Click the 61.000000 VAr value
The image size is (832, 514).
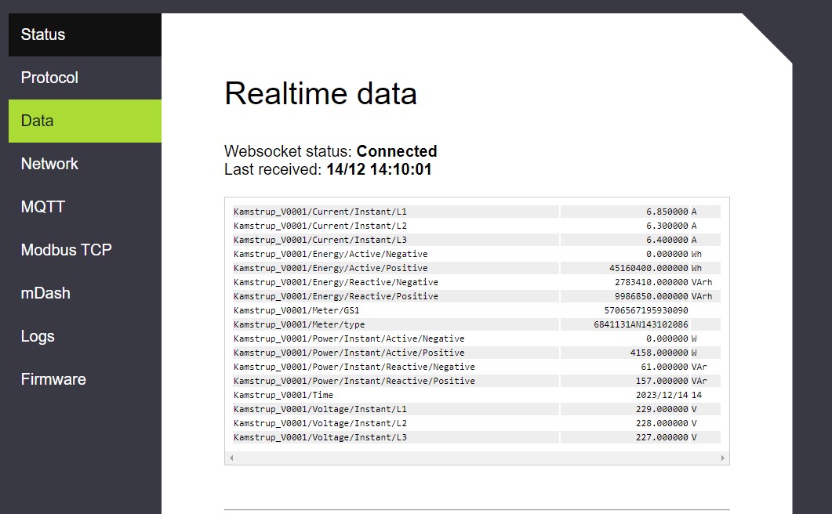[664, 367]
